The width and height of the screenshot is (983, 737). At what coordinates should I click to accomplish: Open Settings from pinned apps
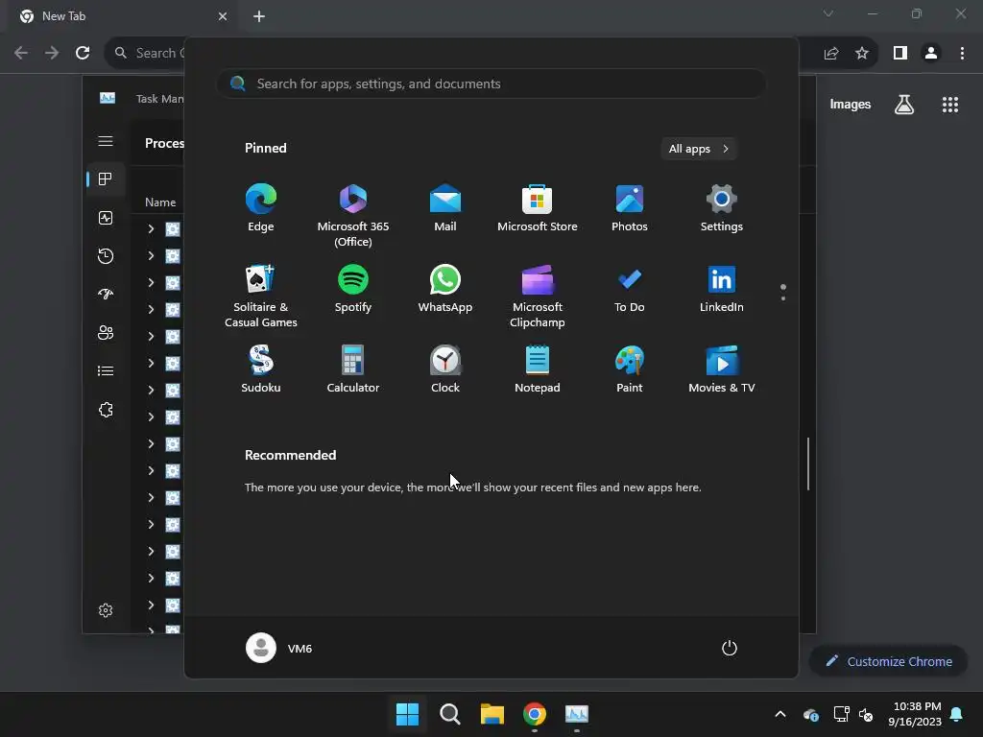click(722, 208)
